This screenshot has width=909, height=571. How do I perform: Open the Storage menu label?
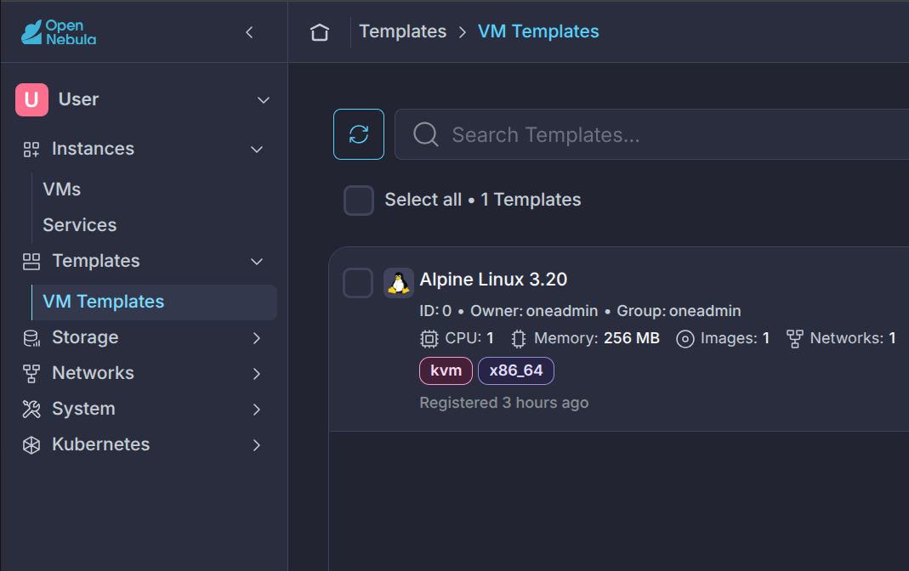click(85, 337)
